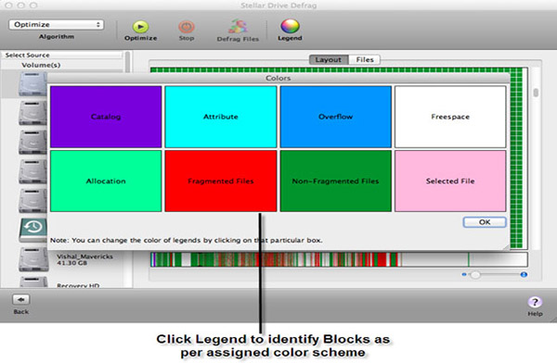Go Back with the arrow button
This screenshot has width=557, height=363.
[x=21, y=299]
